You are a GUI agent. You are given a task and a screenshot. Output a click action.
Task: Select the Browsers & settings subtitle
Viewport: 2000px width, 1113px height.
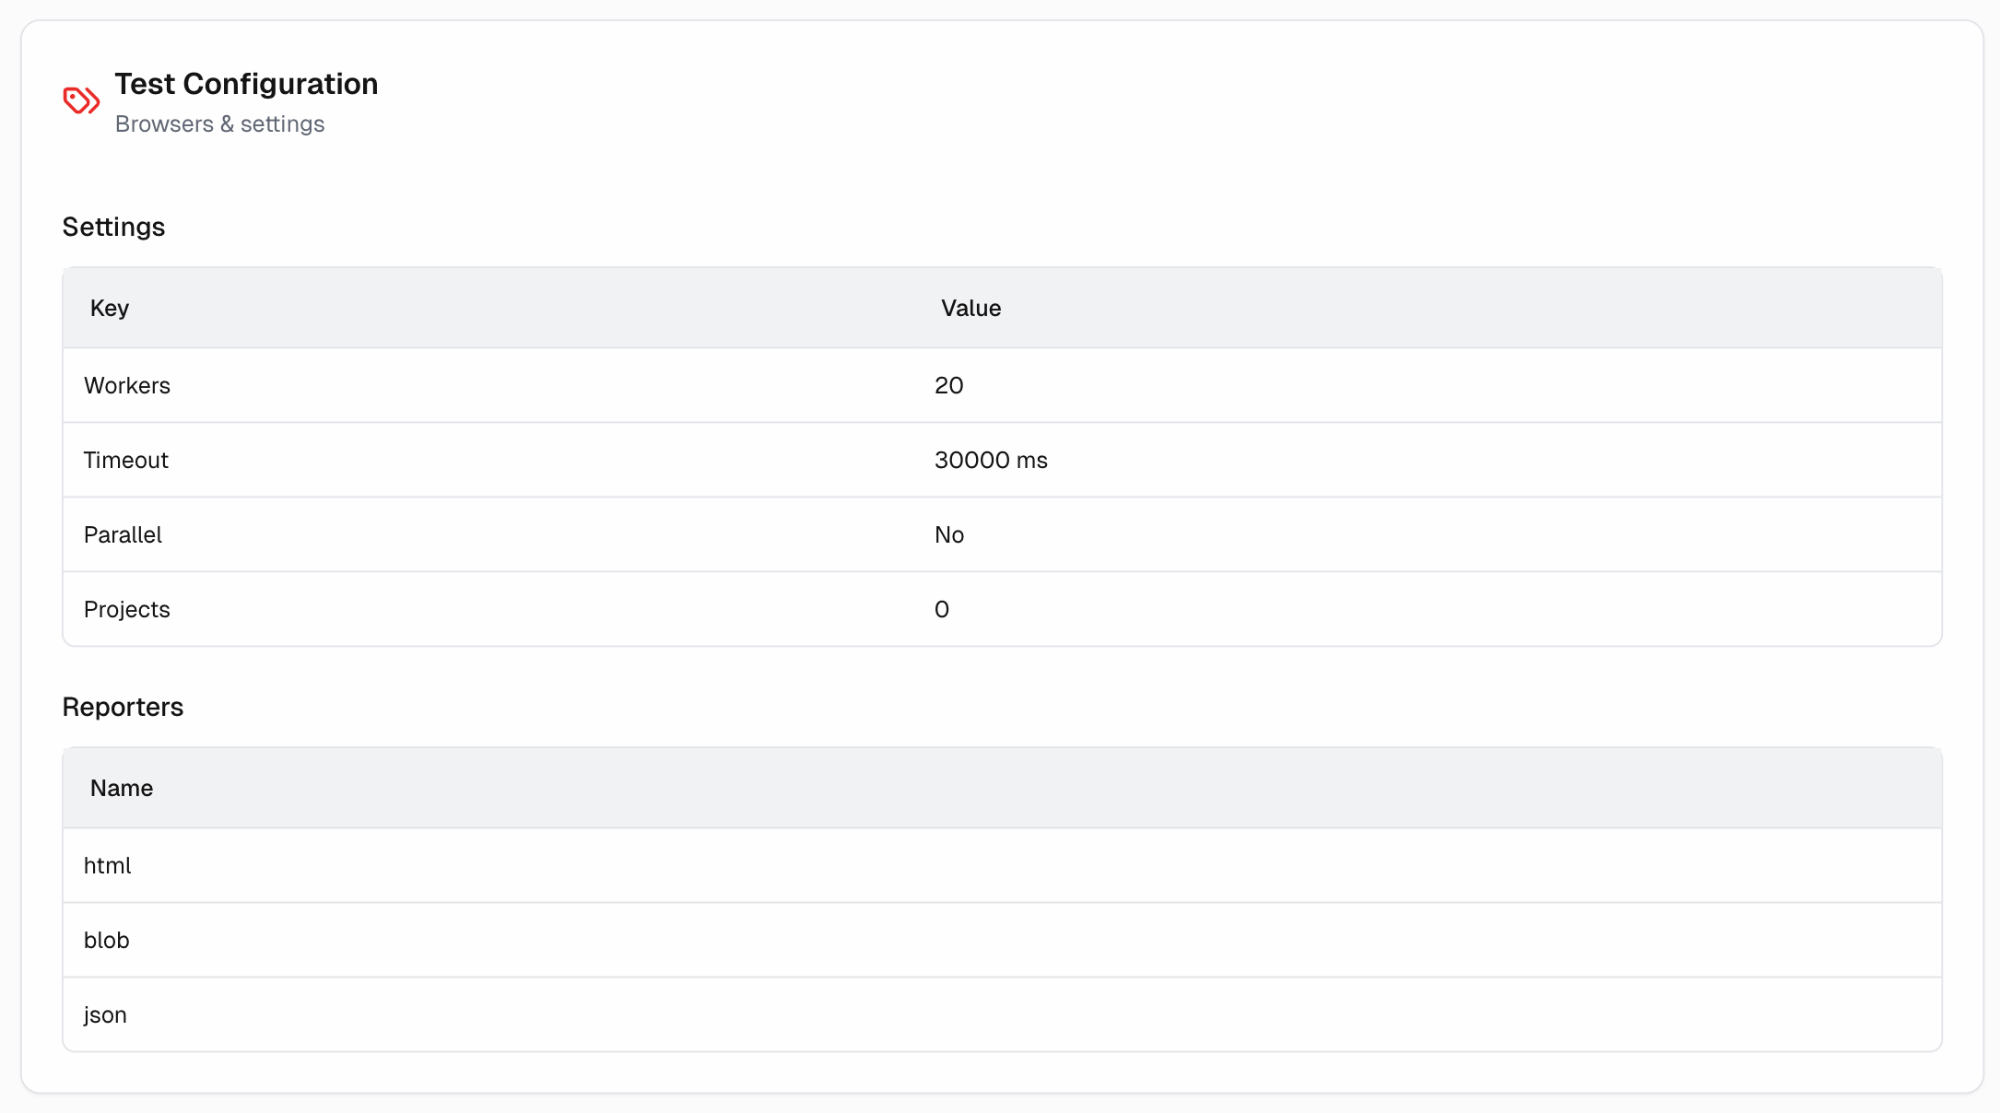(219, 123)
